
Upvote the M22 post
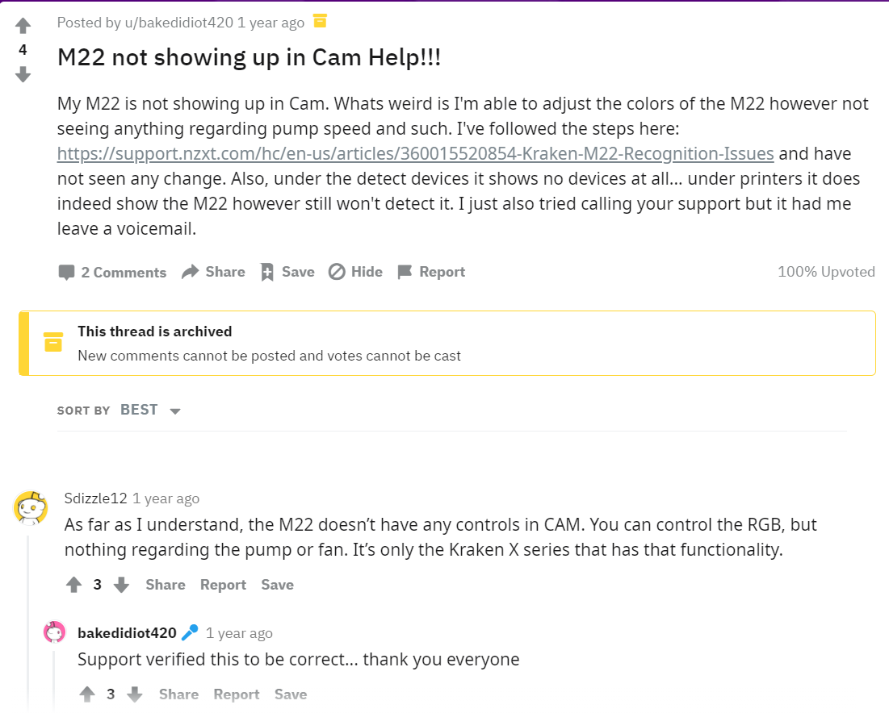[x=23, y=26]
